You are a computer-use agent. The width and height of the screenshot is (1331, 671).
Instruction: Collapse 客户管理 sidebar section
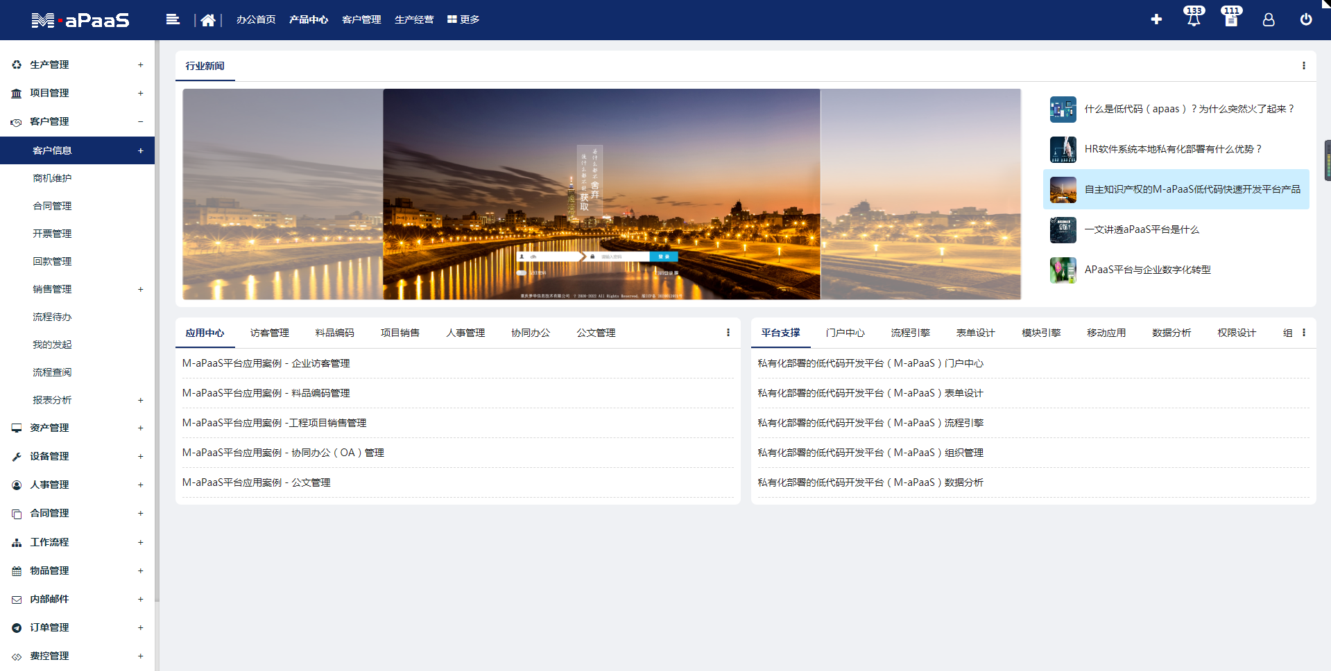pyautogui.click(x=140, y=121)
